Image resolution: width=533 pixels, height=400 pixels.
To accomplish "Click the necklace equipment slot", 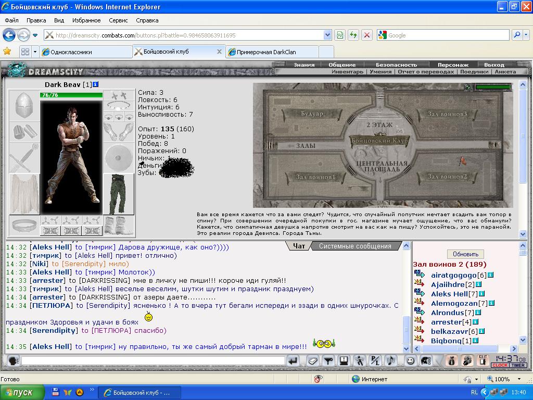I will tap(119, 106).
